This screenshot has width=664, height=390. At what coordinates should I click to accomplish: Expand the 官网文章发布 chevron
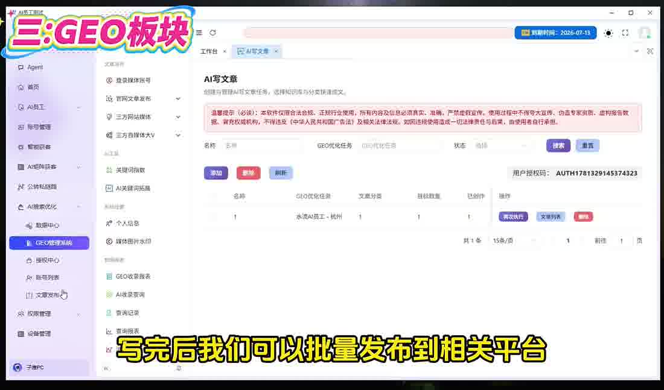coord(178,99)
